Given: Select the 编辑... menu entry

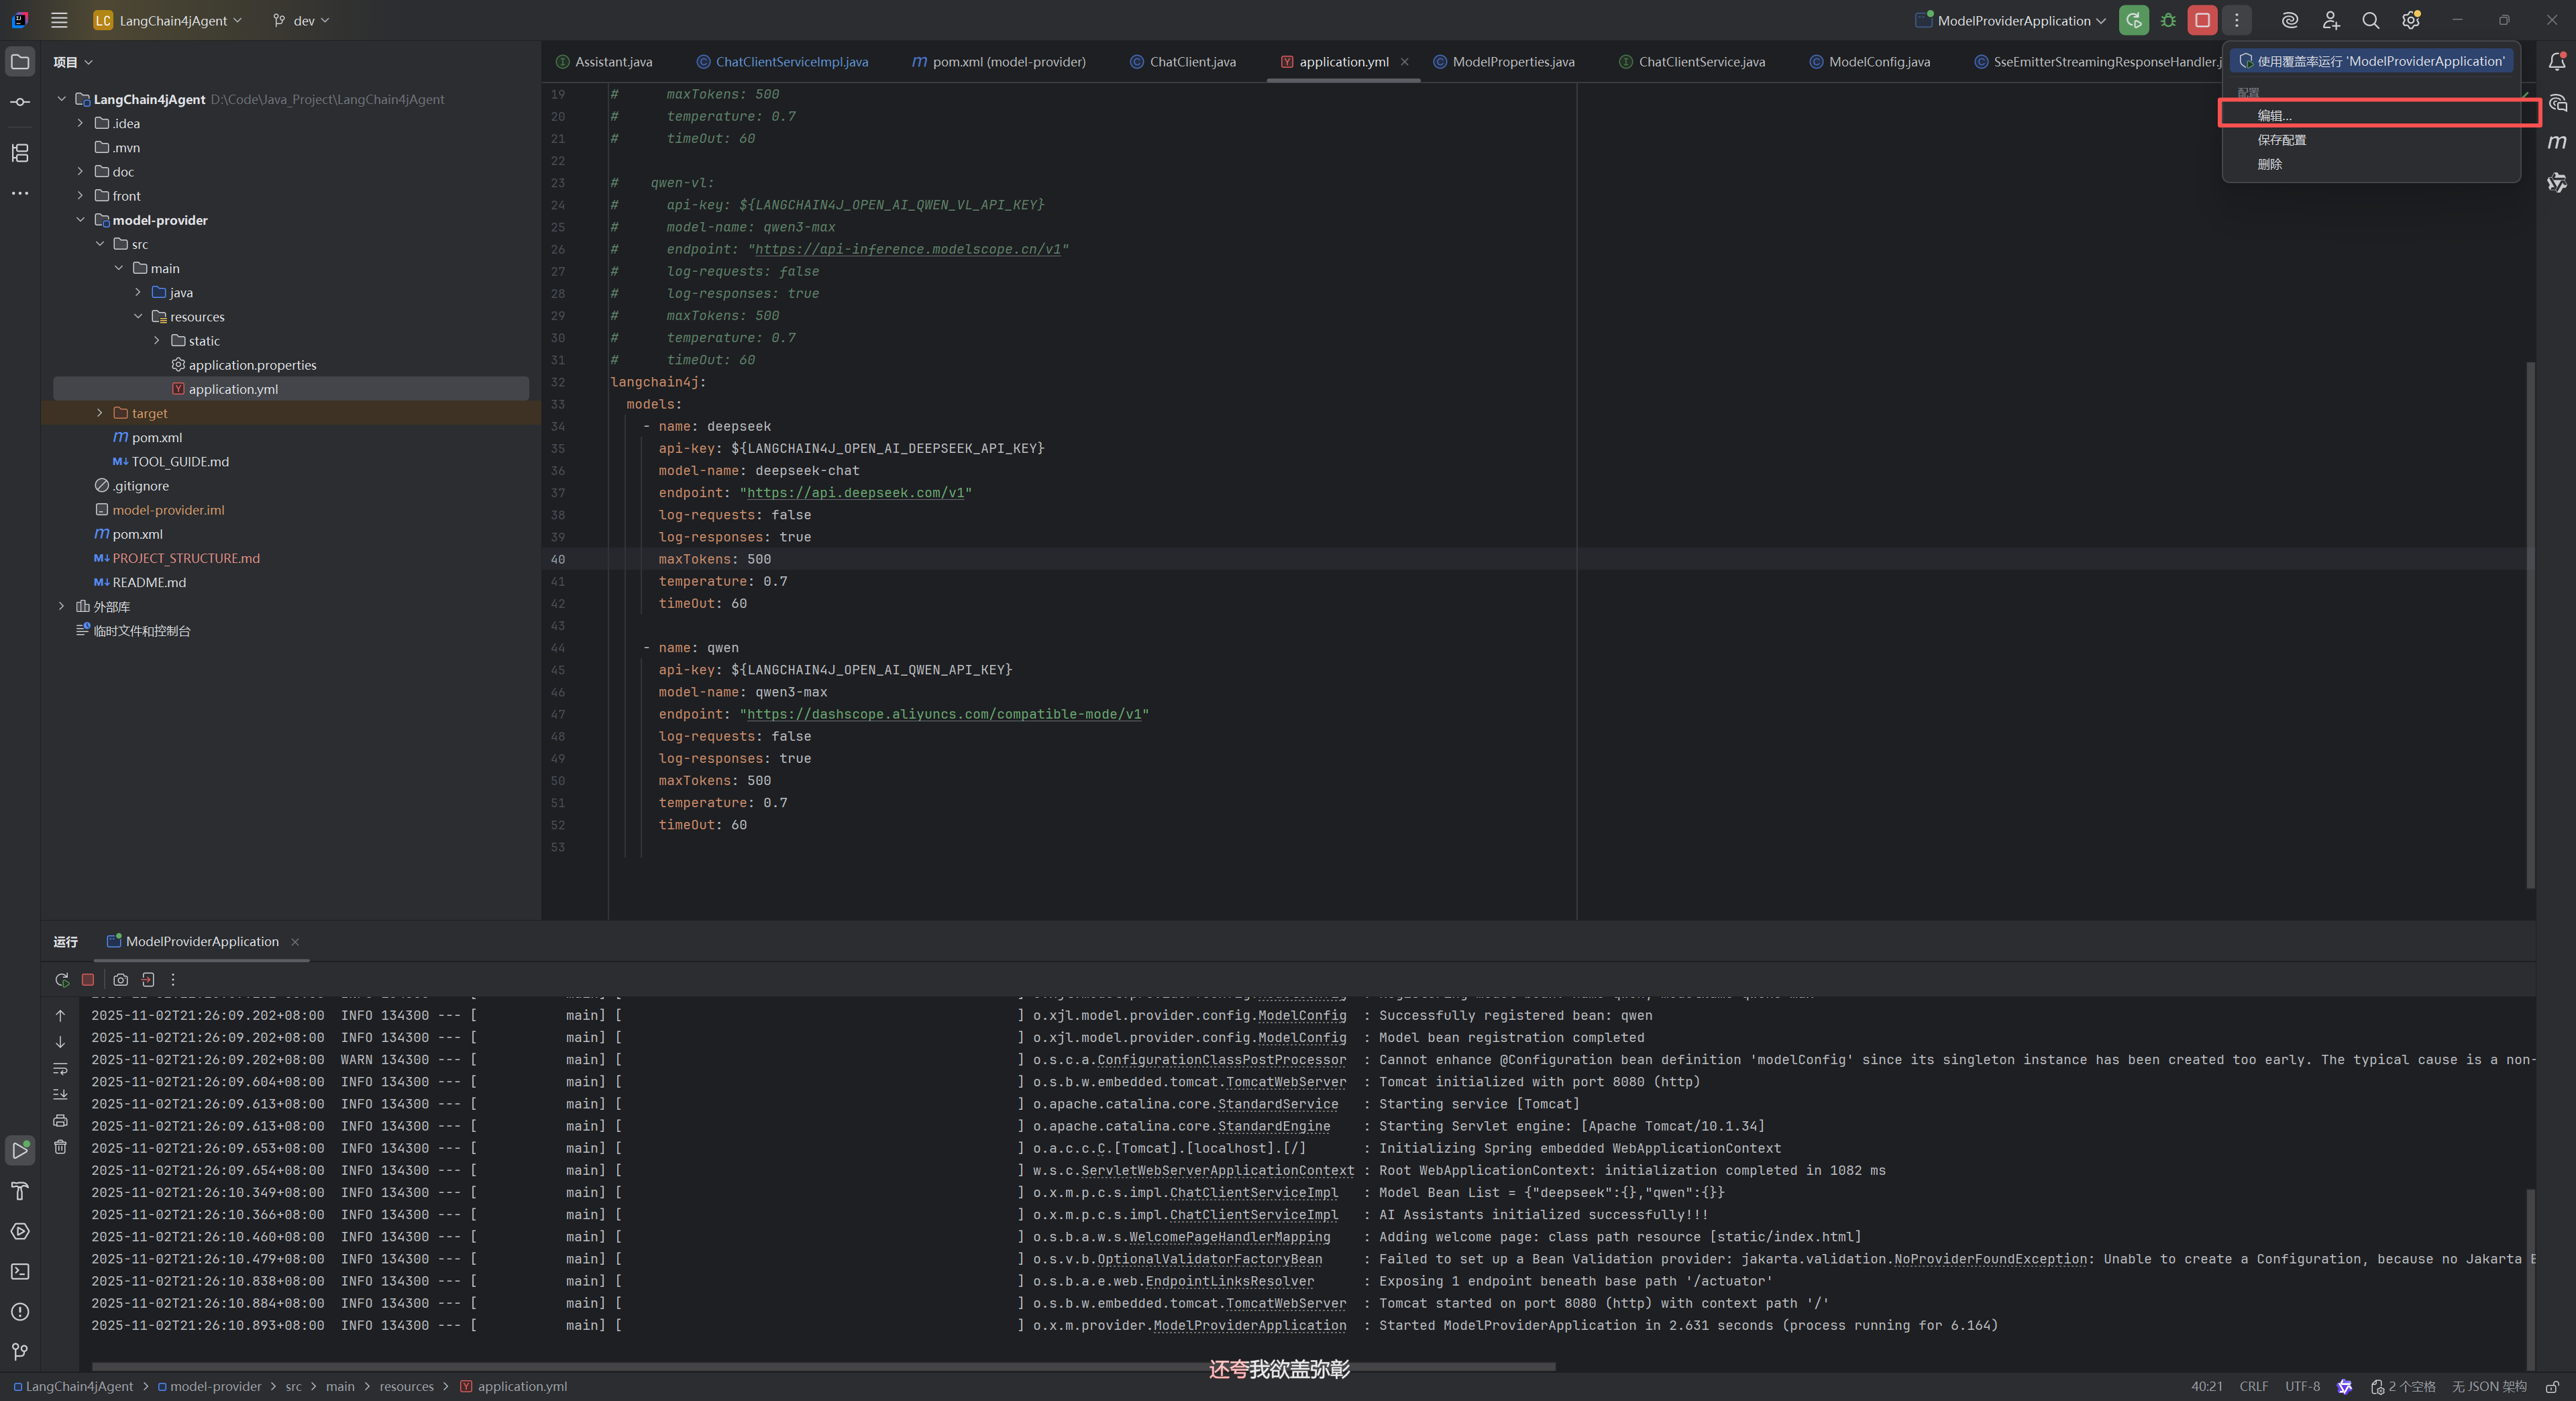Looking at the screenshot, I should (x=2274, y=115).
